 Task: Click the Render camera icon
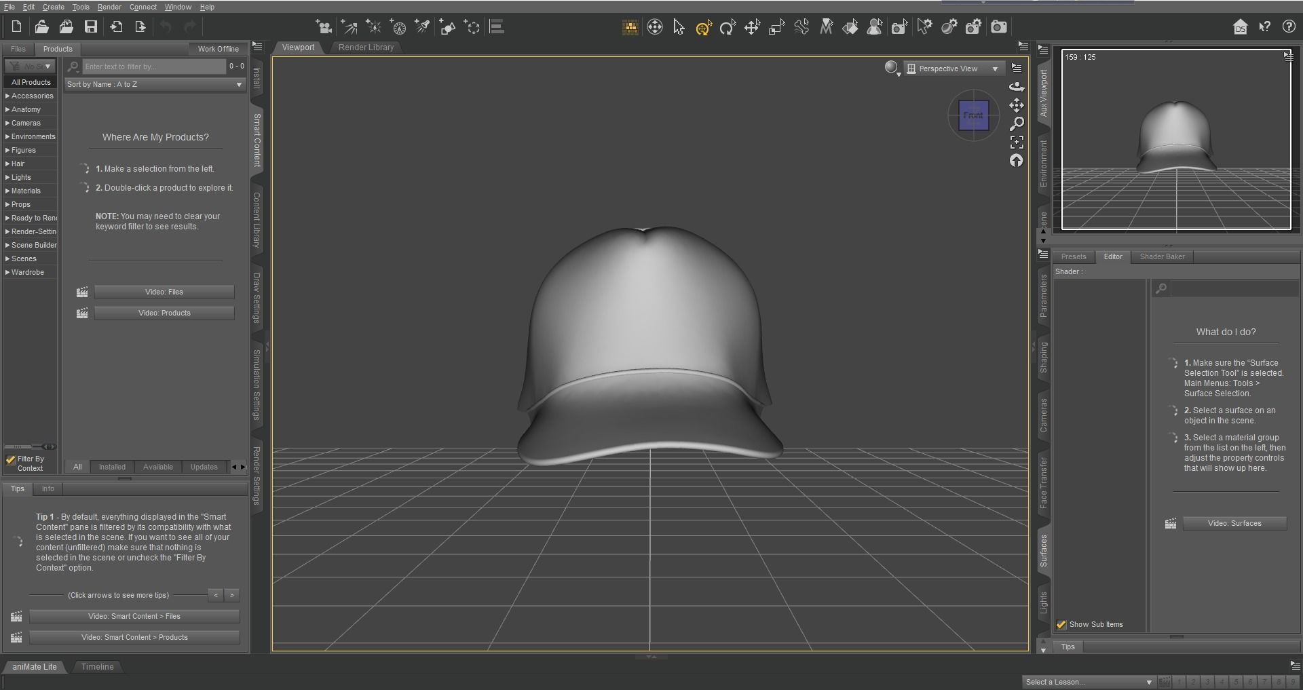(999, 27)
